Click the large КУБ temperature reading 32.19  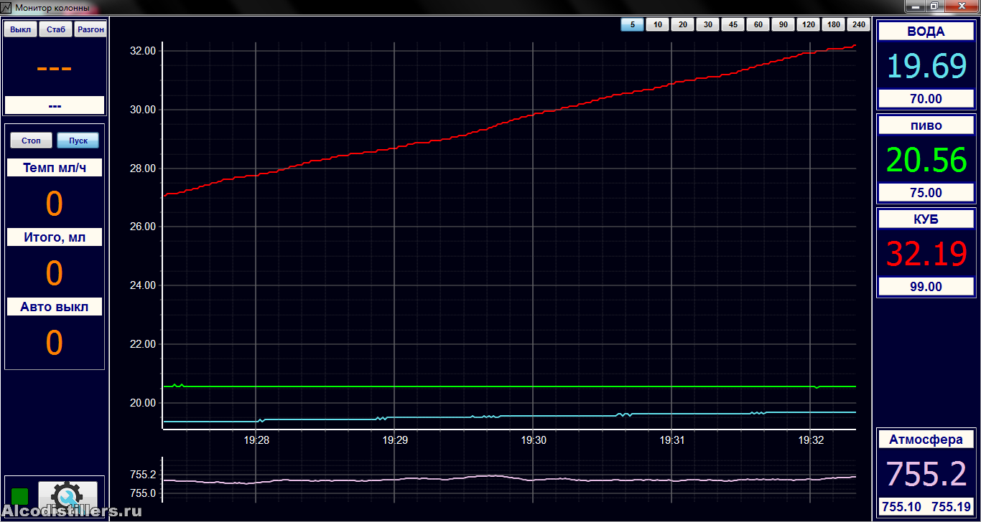926,254
